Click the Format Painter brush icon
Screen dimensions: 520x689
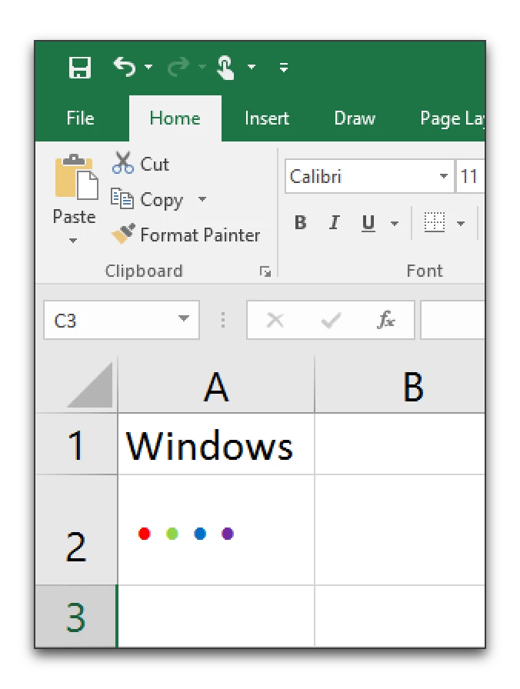tap(122, 234)
